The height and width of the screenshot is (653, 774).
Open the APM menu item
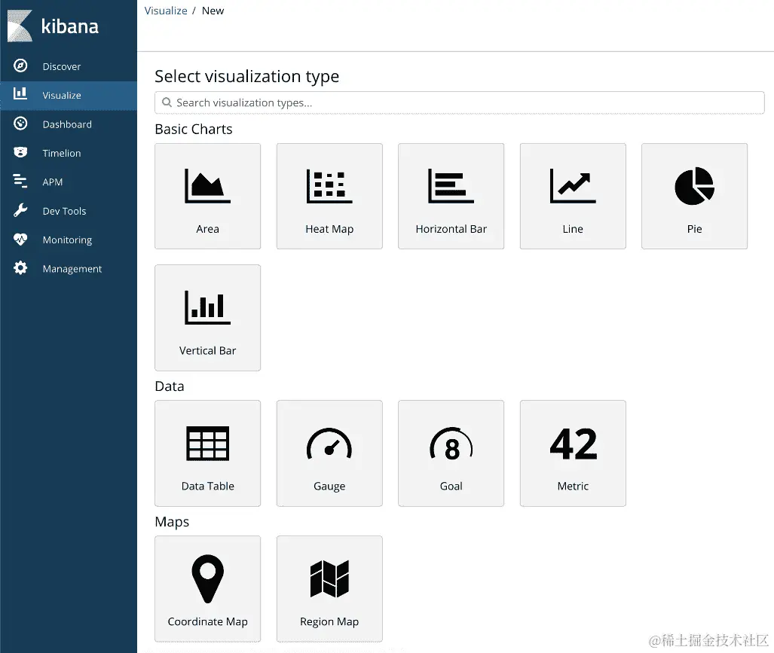point(69,182)
